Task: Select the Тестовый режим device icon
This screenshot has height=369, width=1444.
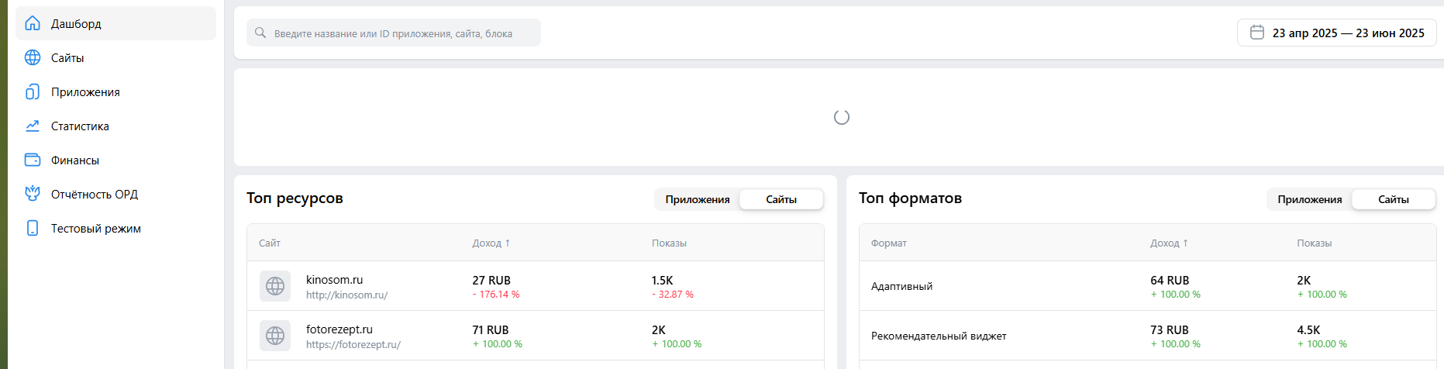Action: 33,228
